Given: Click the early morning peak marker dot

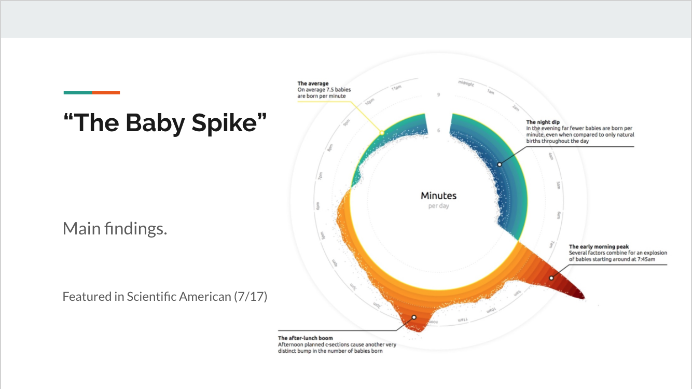Looking at the screenshot, I should click(x=551, y=278).
